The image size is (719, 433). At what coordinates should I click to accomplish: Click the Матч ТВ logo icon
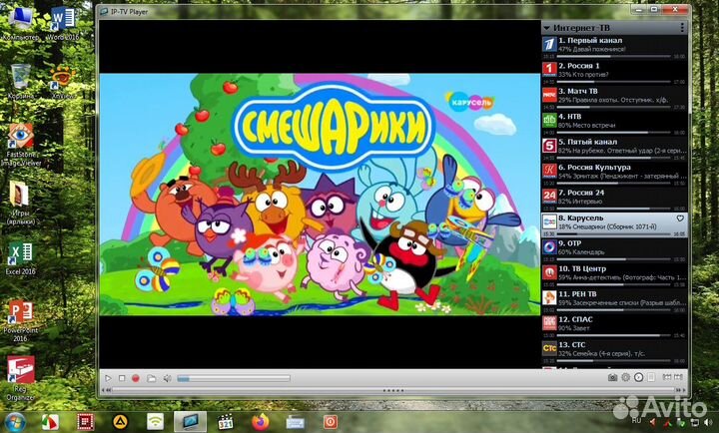[x=549, y=96]
